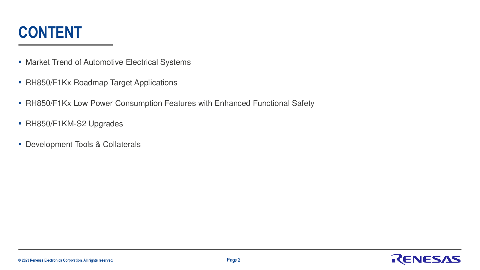Open Development Tools & Collaterals entry
The image size is (480, 270).
click(83, 144)
